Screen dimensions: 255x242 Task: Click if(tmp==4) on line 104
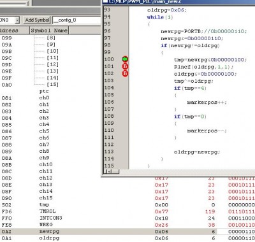tap(190, 88)
